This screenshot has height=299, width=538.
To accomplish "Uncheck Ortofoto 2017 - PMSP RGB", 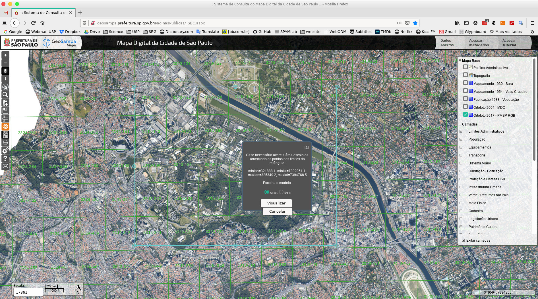I will [465, 115].
